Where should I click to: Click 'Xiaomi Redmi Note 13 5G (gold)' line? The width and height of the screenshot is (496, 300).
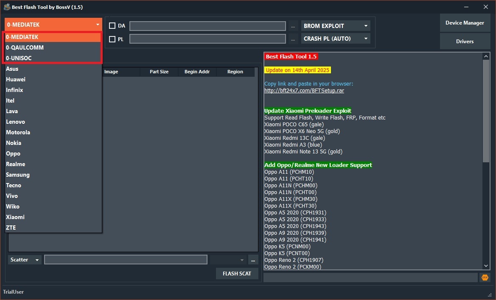[303, 152]
